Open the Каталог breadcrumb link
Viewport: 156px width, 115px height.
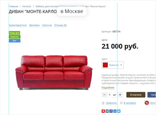click(x=27, y=6)
